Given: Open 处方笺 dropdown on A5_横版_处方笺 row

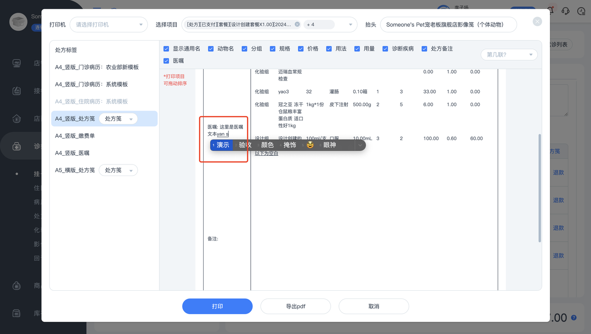Looking at the screenshot, I should (118, 170).
